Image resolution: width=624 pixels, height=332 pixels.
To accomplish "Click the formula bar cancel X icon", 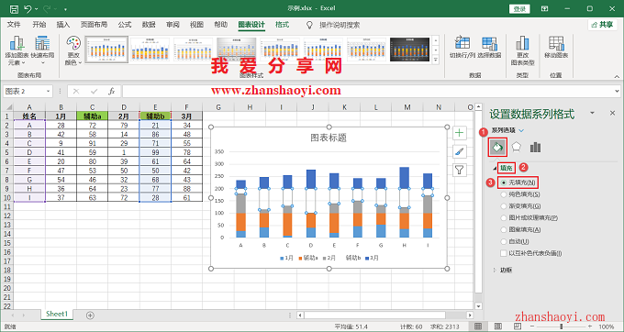I will click(76, 92).
